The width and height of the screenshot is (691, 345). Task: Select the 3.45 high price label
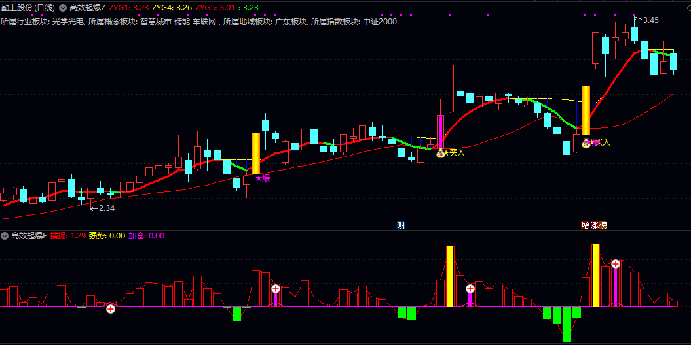[651, 20]
